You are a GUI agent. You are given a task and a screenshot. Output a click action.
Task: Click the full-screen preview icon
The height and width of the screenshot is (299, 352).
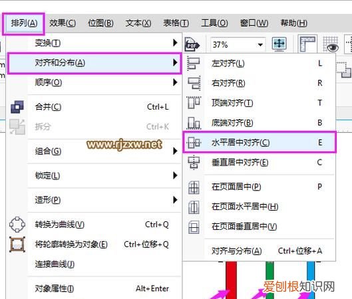coord(279,44)
